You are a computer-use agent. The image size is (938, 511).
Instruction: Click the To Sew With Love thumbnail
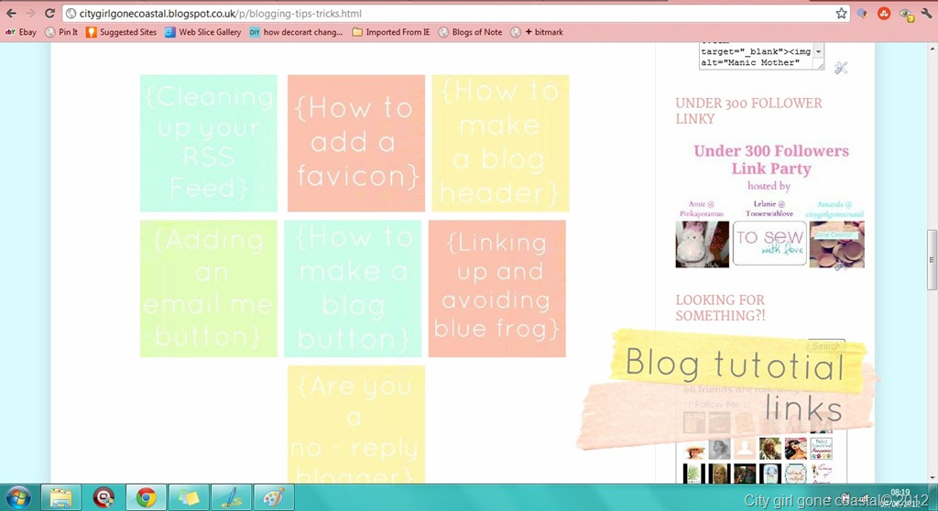tap(769, 244)
